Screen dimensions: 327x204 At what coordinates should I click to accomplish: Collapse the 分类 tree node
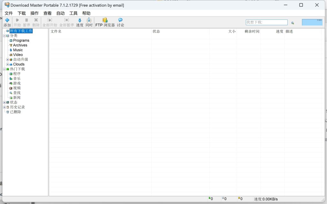4,36
